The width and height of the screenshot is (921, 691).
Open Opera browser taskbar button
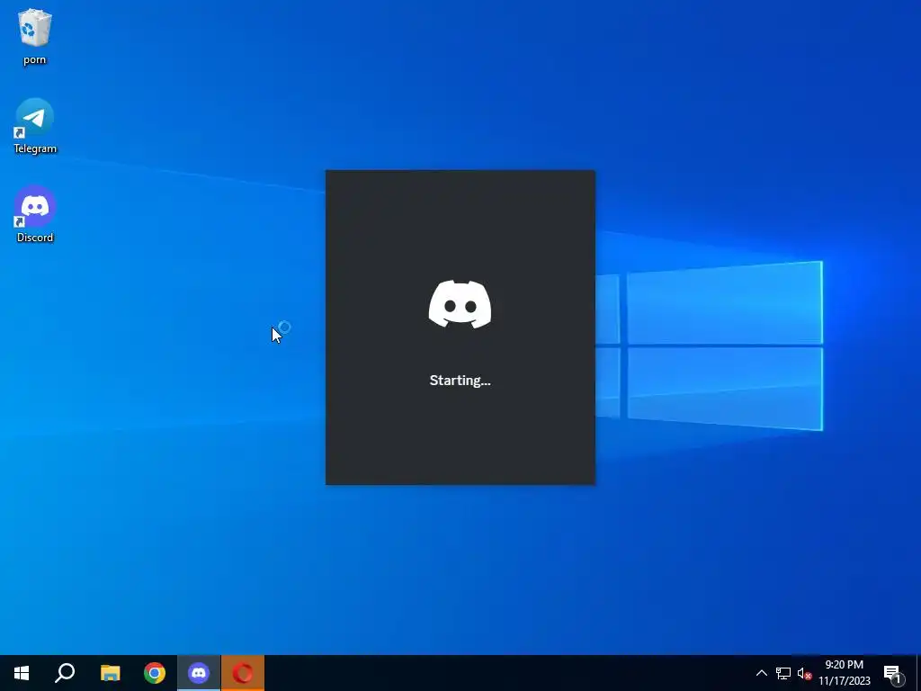(x=243, y=673)
